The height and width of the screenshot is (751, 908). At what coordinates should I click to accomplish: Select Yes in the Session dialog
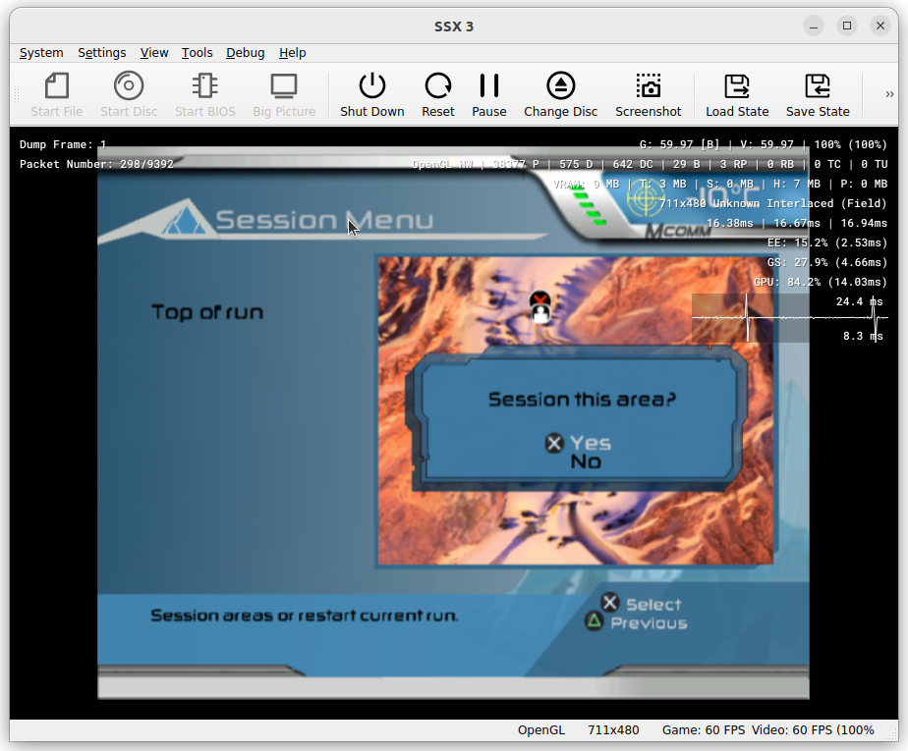pyautogui.click(x=590, y=443)
